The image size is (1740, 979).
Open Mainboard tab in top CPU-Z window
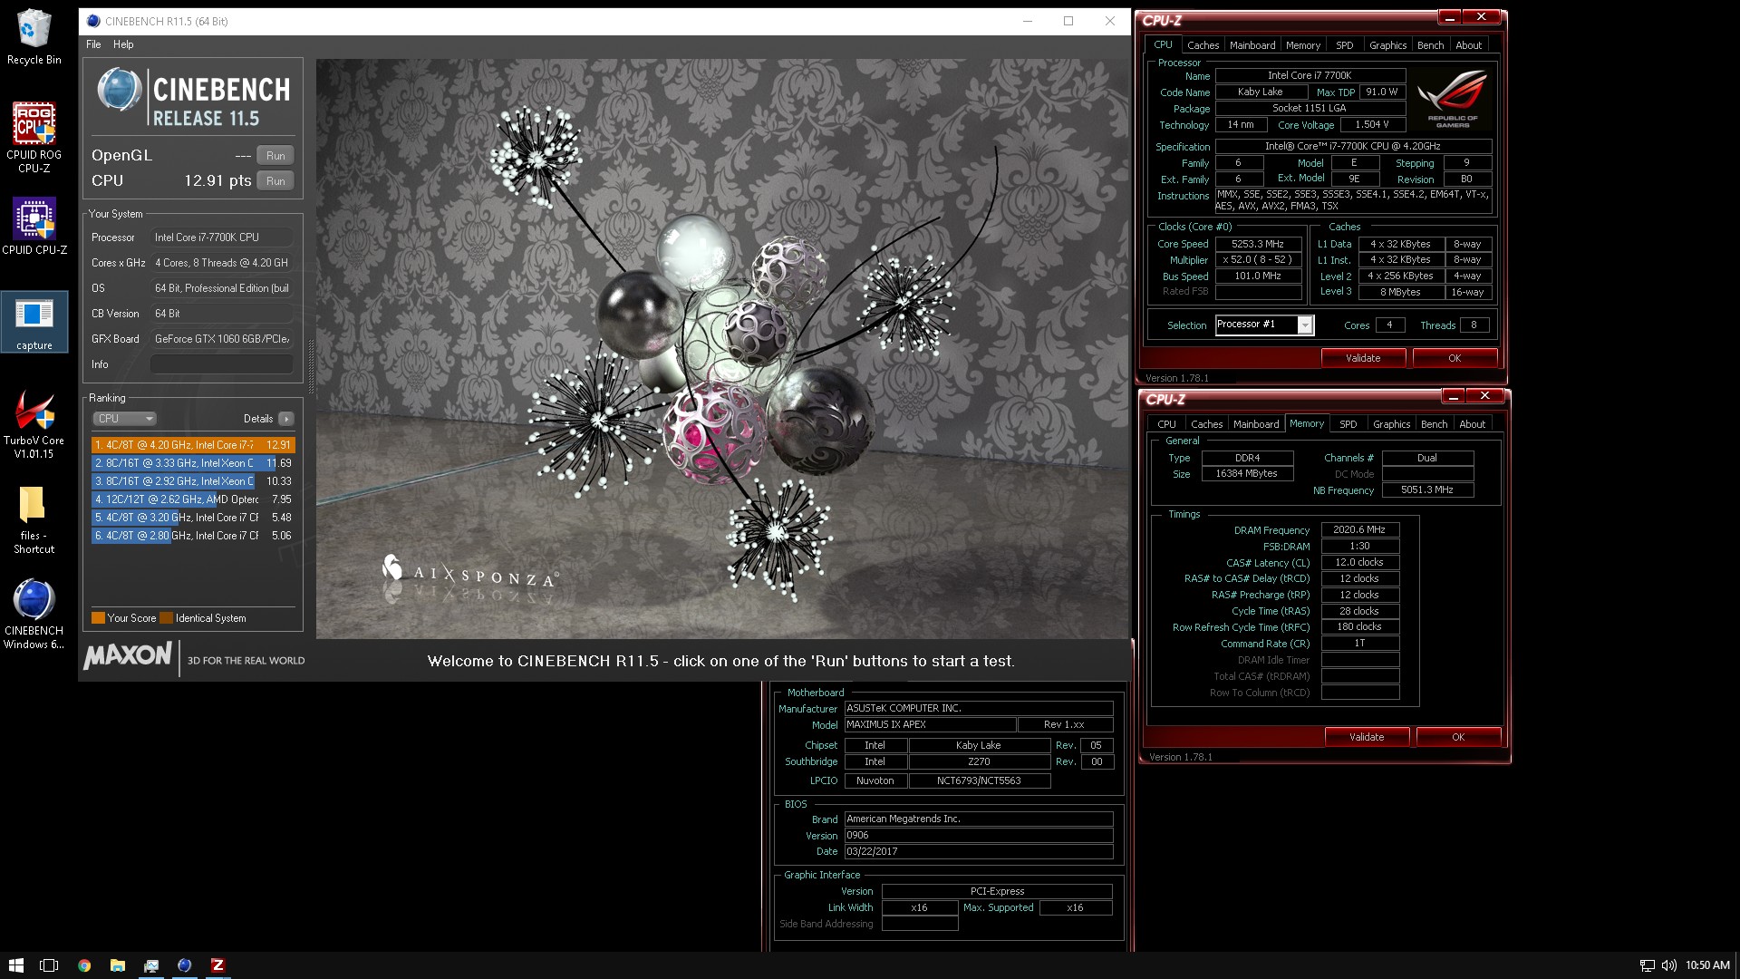1252,45
